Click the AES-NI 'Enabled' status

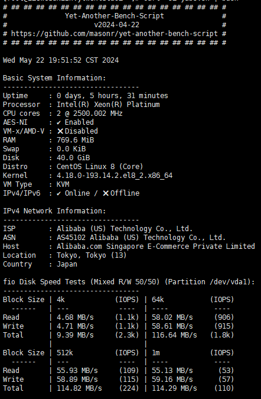tap(79, 122)
